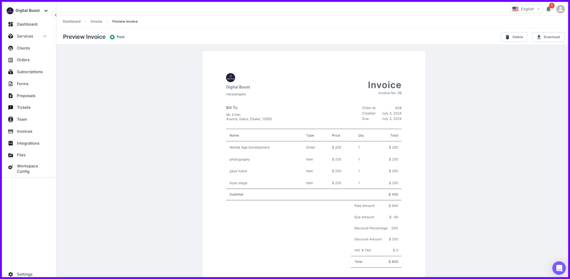Viewport: 570px width, 279px height.
Task: Click the Mobile App Development row name
Action: point(249,147)
